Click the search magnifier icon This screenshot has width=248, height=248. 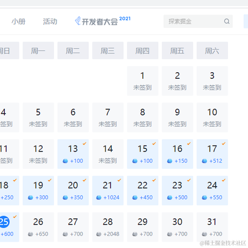[x=227, y=22]
